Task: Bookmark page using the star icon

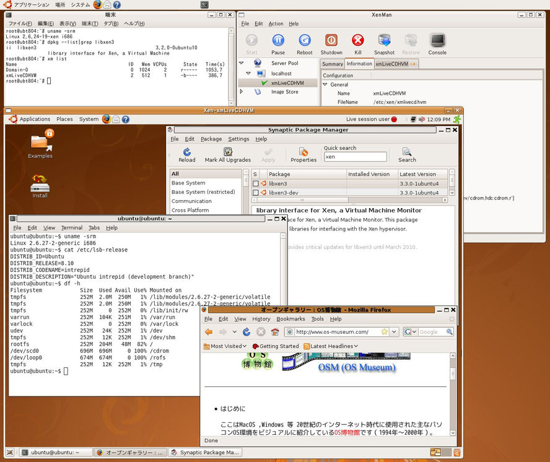Action: tap(385, 332)
